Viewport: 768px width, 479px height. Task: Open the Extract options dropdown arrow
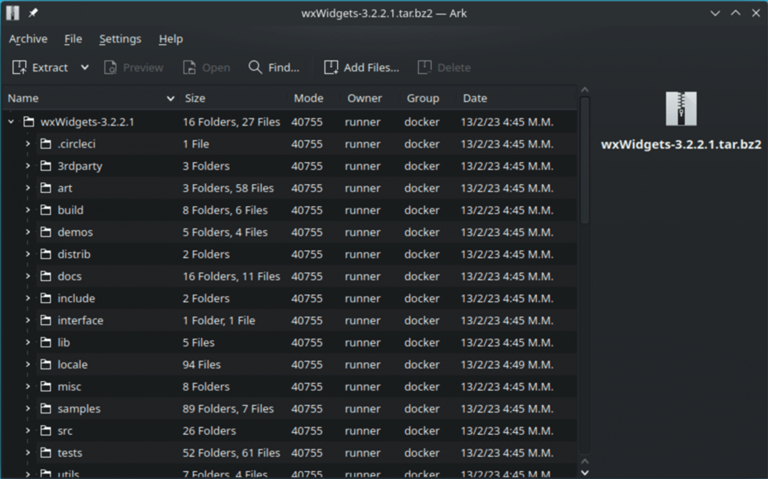point(84,67)
